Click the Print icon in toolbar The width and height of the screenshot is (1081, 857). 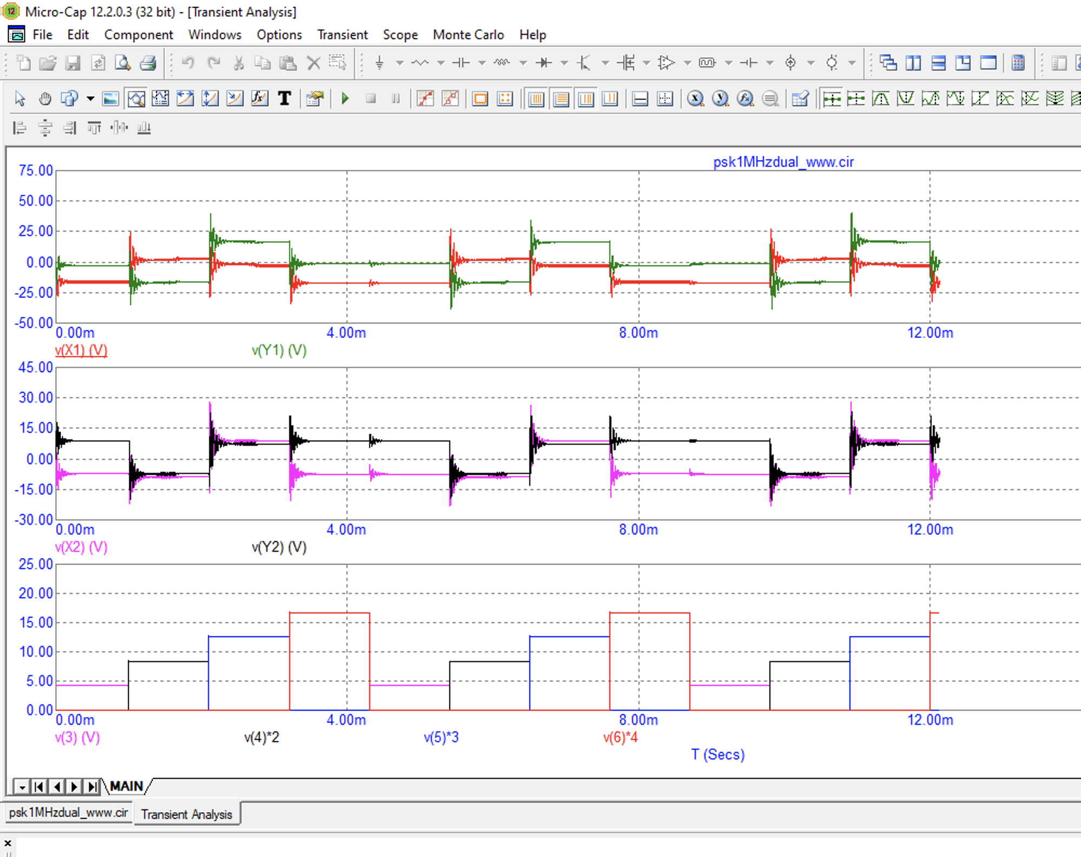[x=148, y=63]
